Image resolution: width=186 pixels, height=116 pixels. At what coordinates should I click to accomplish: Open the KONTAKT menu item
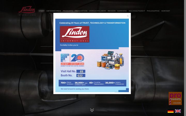pos(166,11)
